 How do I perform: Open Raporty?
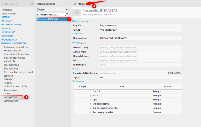point(8,83)
